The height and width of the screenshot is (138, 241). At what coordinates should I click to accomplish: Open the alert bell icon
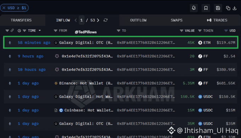[194, 8]
